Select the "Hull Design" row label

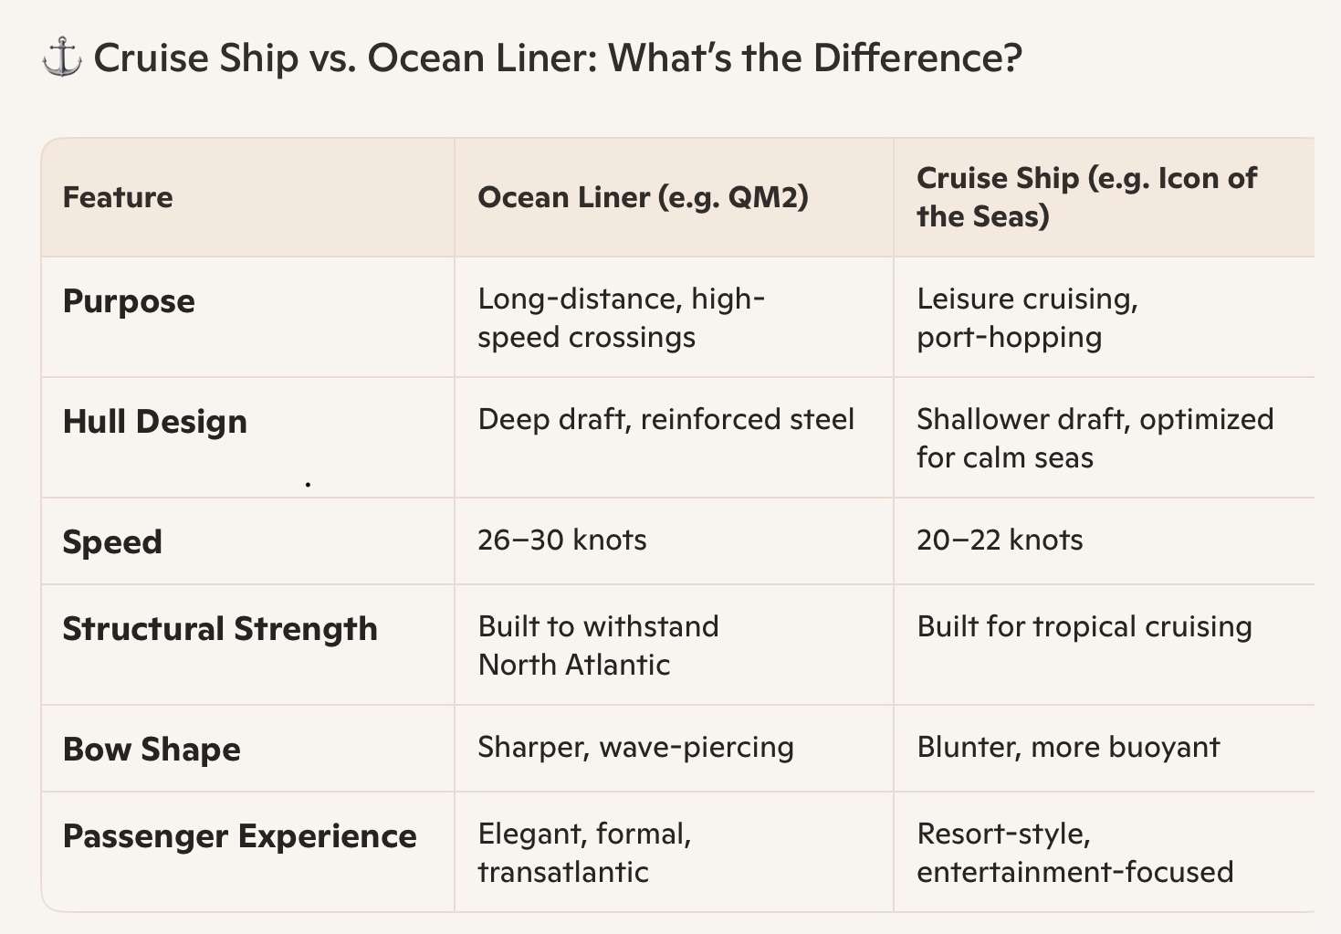pos(155,422)
